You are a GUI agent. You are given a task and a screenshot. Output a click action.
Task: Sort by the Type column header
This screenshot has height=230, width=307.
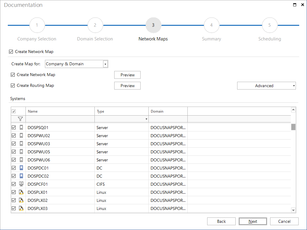(x=122, y=111)
